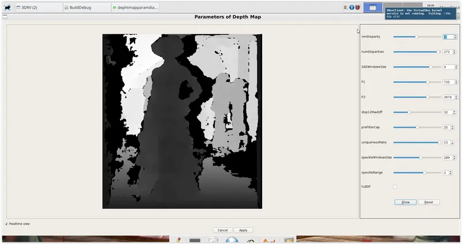Click the minDisparity spinbox stepper arrows
Screen dimensions: 462x244
(455, 37)
